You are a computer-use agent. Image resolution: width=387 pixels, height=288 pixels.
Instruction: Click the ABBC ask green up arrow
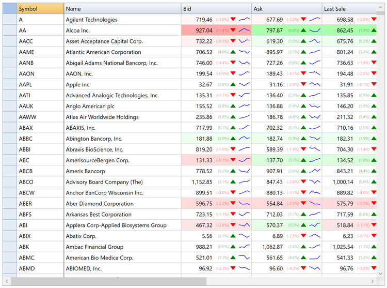coord(303,139)
